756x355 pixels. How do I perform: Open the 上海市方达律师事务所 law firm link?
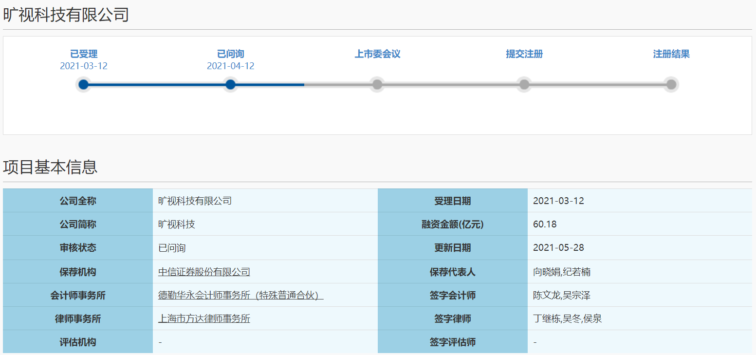pos(204,318)
